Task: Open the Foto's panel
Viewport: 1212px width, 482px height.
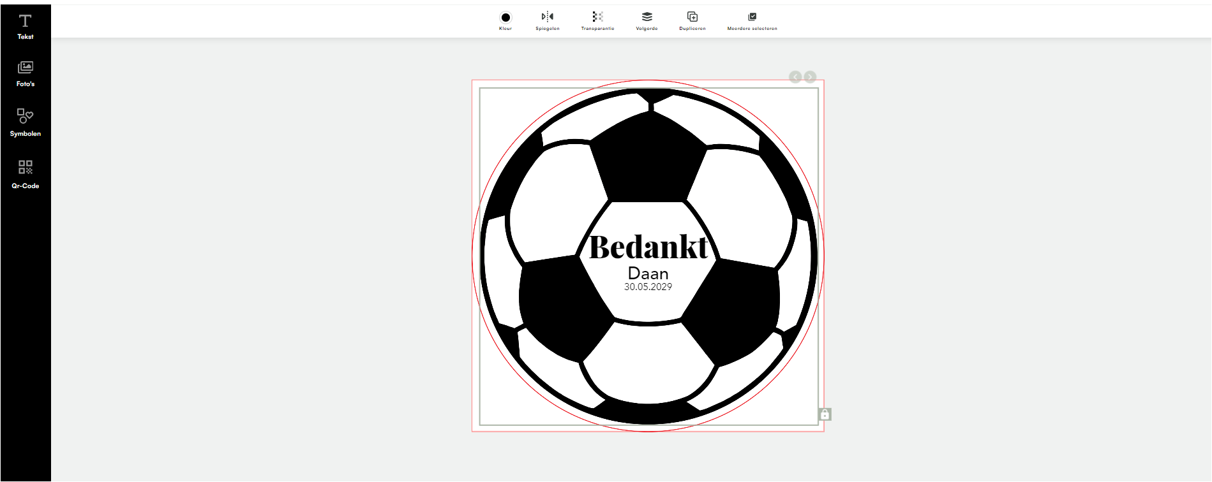Action: [x=26, y=73]
